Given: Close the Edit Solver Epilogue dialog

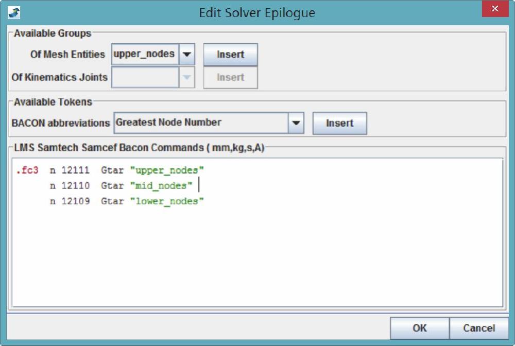Looking at the screenshot, I should coord(495,10).
